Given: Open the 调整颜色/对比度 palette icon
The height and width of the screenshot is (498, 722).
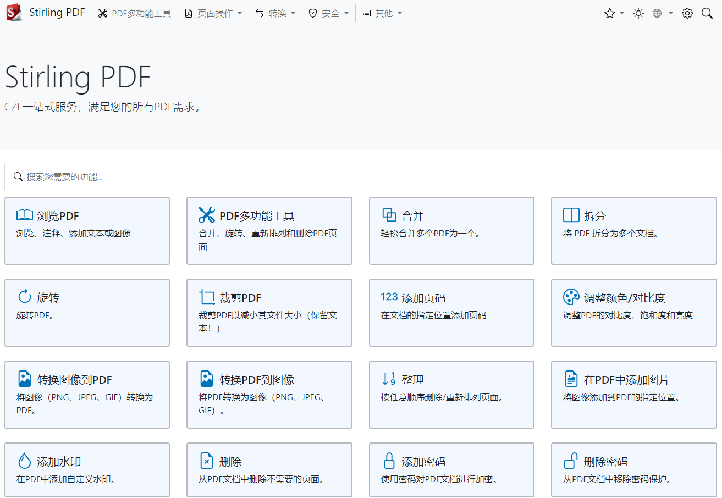Looking at the screenshot, I should (x=571, y=297).
